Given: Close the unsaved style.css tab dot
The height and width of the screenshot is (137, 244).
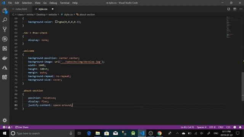Looking at the screenshot, I should click(x=53, y=9).
